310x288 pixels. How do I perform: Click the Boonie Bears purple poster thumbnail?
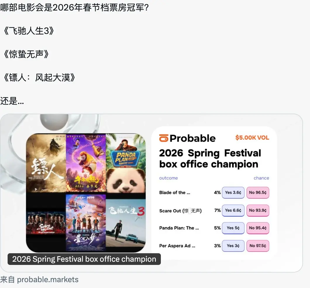click(86, 163)
